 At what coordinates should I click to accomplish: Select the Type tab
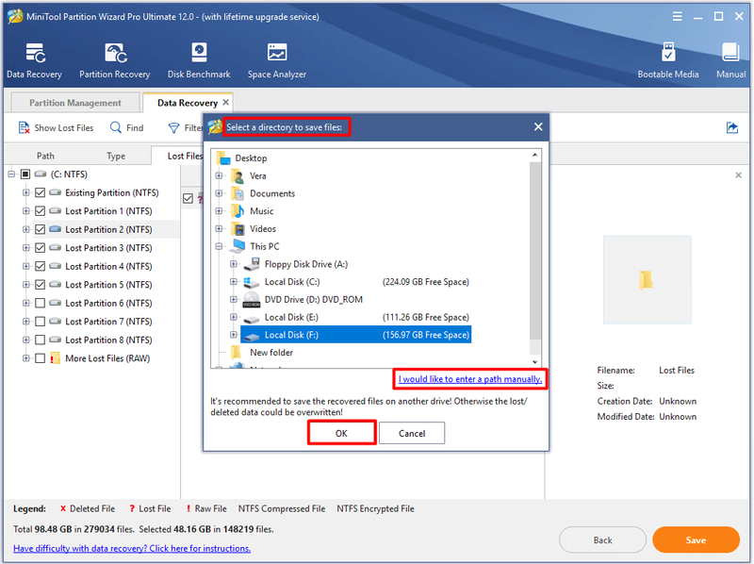coord(116,156)
